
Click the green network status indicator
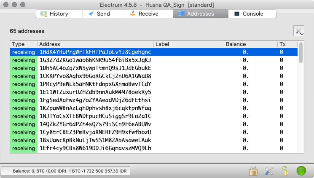[x=301, y=171]
